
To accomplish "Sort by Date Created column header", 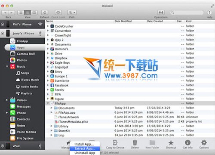I will pos(160,21).
